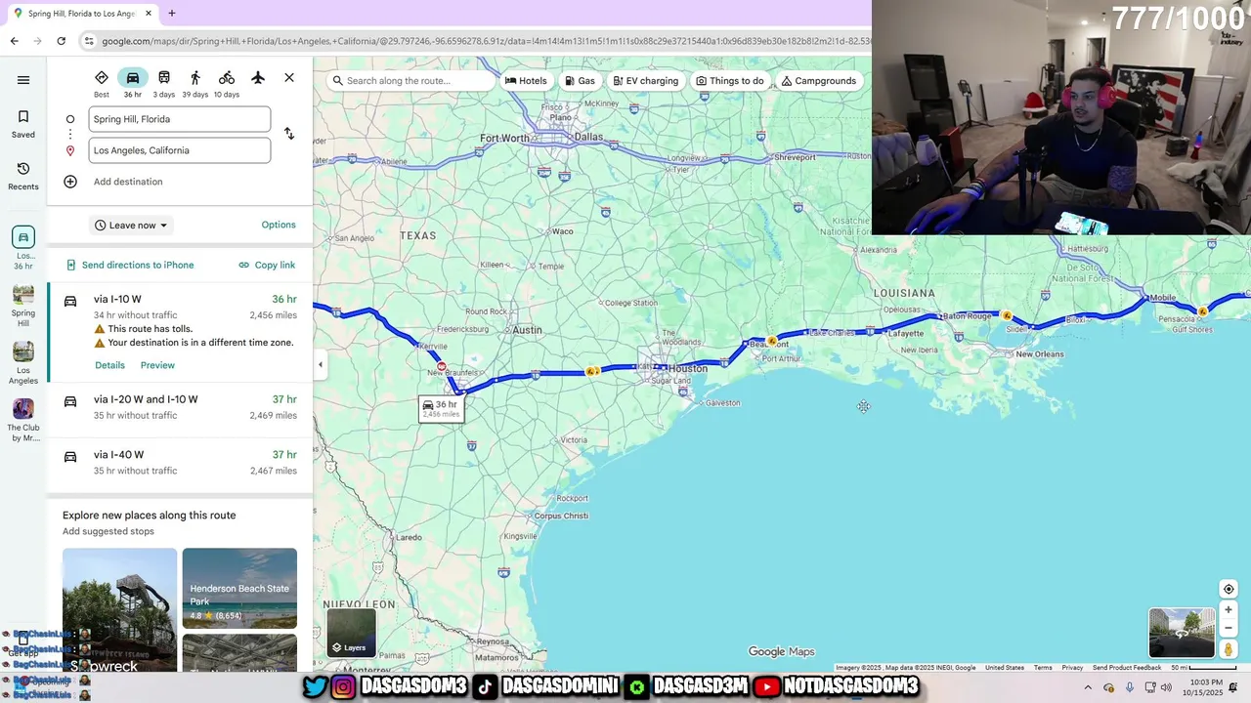Select Best travel mode icon
This screenshot has width=1251, height=703.
click(x=102, y=83)
